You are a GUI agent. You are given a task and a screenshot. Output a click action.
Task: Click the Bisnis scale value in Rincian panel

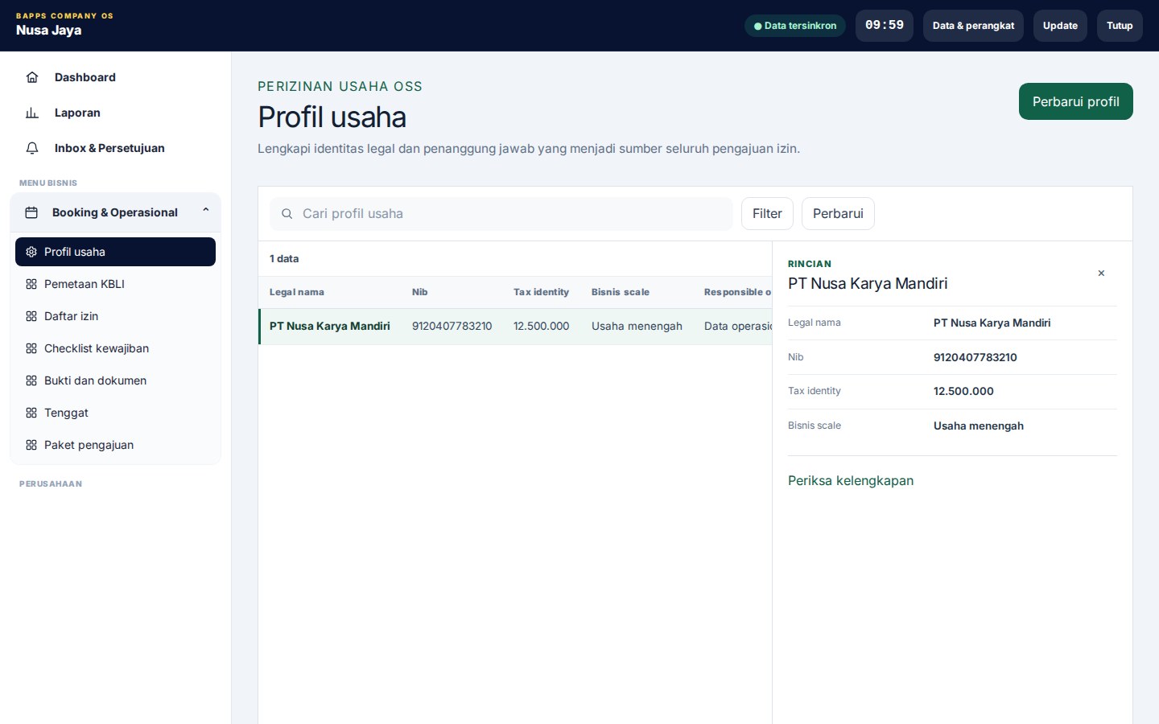coord(979,426)
